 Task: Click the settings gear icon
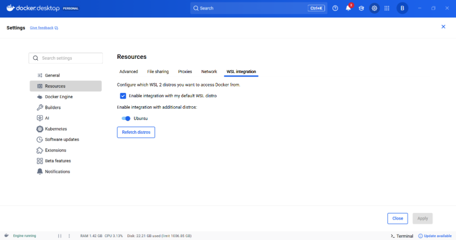(374, 8)
